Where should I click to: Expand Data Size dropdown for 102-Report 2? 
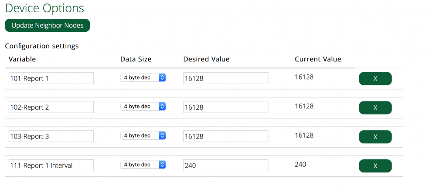click(x=143, y=106)
